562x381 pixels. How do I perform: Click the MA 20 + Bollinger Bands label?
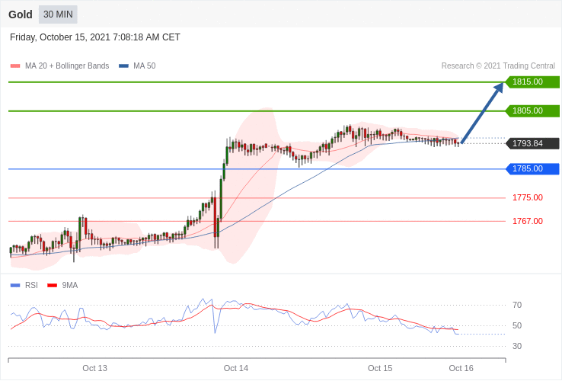point(67,66)
